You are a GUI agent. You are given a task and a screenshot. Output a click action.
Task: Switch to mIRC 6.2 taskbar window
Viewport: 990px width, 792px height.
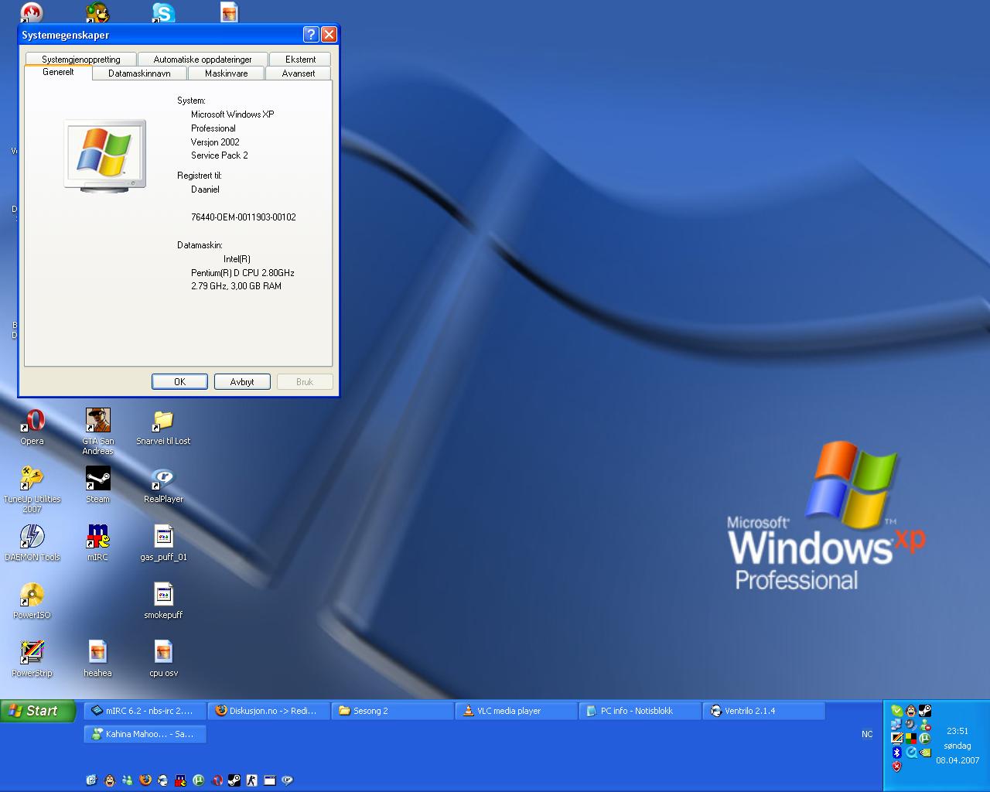[145, 711]
